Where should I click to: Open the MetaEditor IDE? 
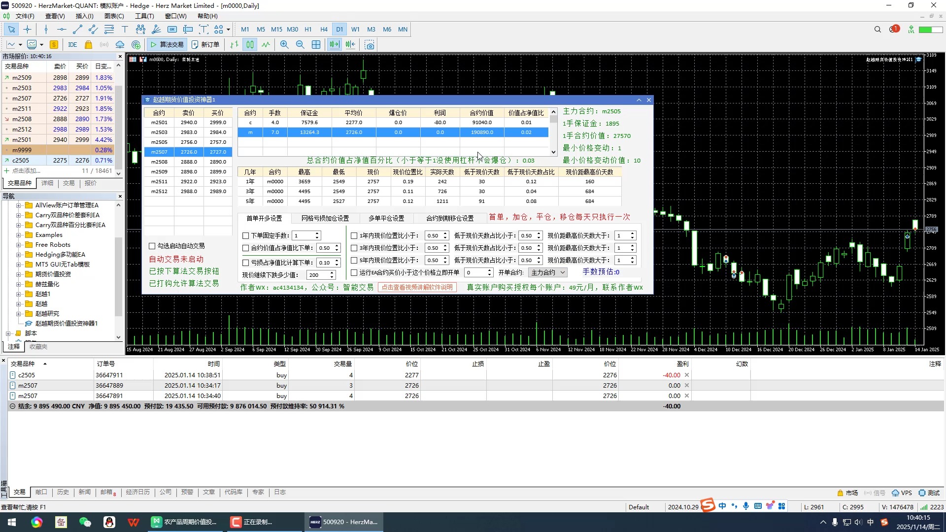(x=72, y=45)
